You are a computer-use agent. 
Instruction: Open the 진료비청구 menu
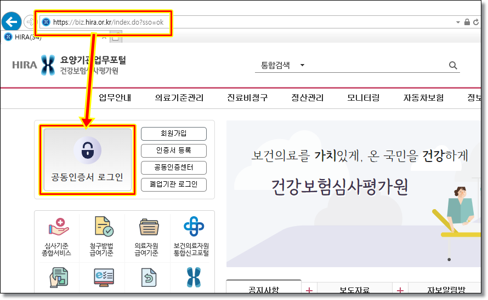[247, 98]
